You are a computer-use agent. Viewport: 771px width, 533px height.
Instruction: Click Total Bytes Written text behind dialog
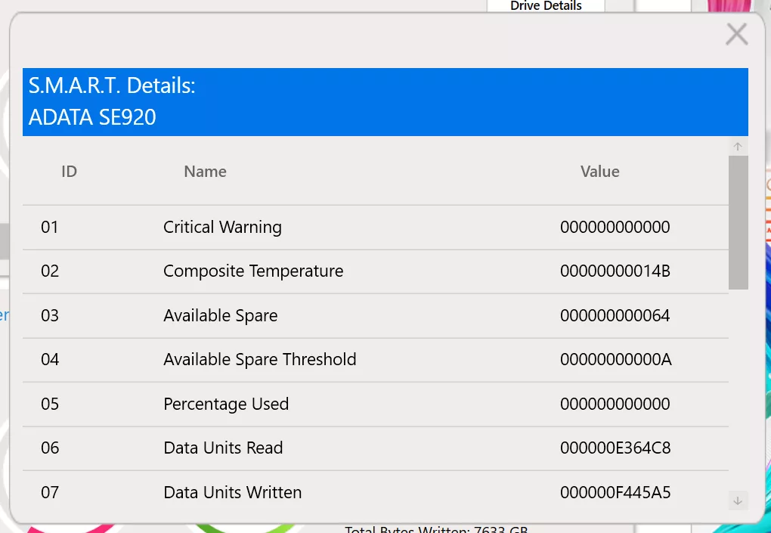click(x=436, y=529)
